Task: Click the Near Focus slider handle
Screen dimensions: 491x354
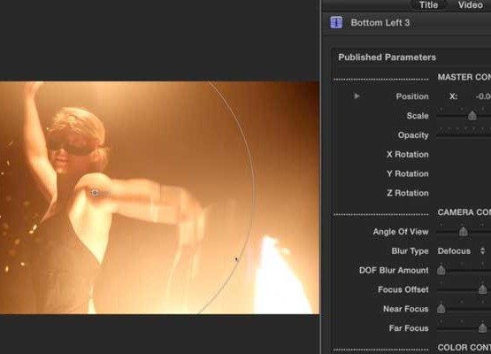Action: [441, 309]
